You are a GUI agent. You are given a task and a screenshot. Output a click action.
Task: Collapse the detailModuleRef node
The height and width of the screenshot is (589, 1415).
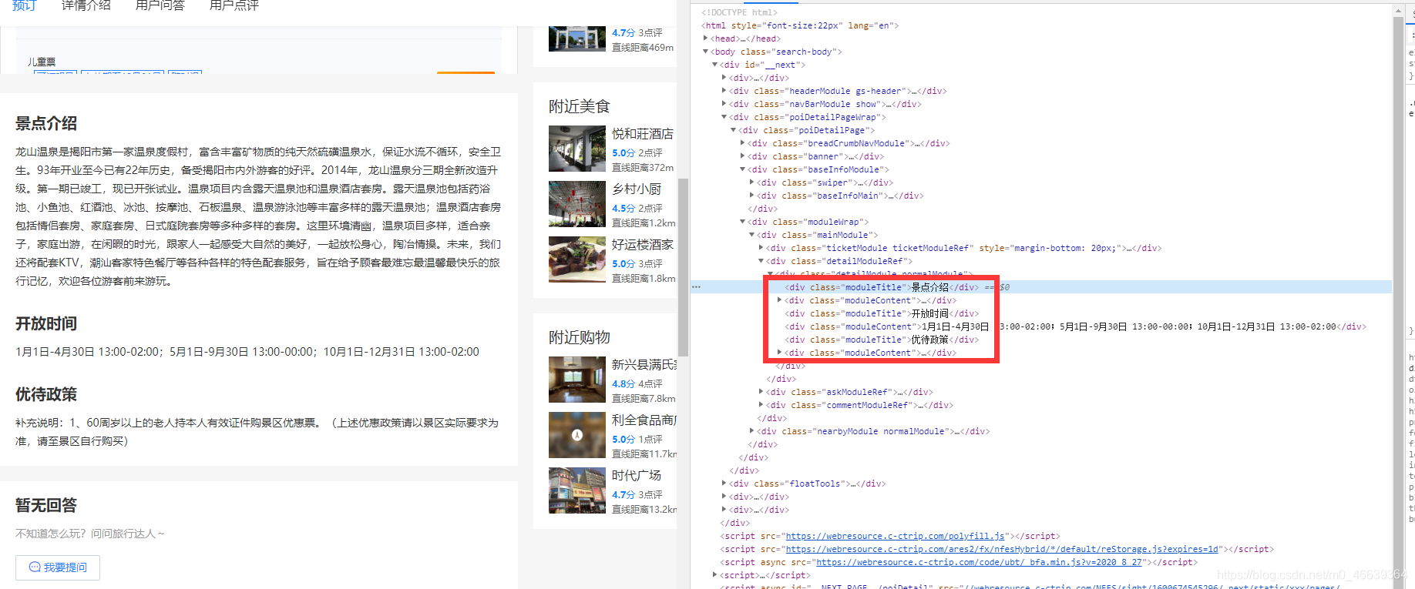(761, 261)
